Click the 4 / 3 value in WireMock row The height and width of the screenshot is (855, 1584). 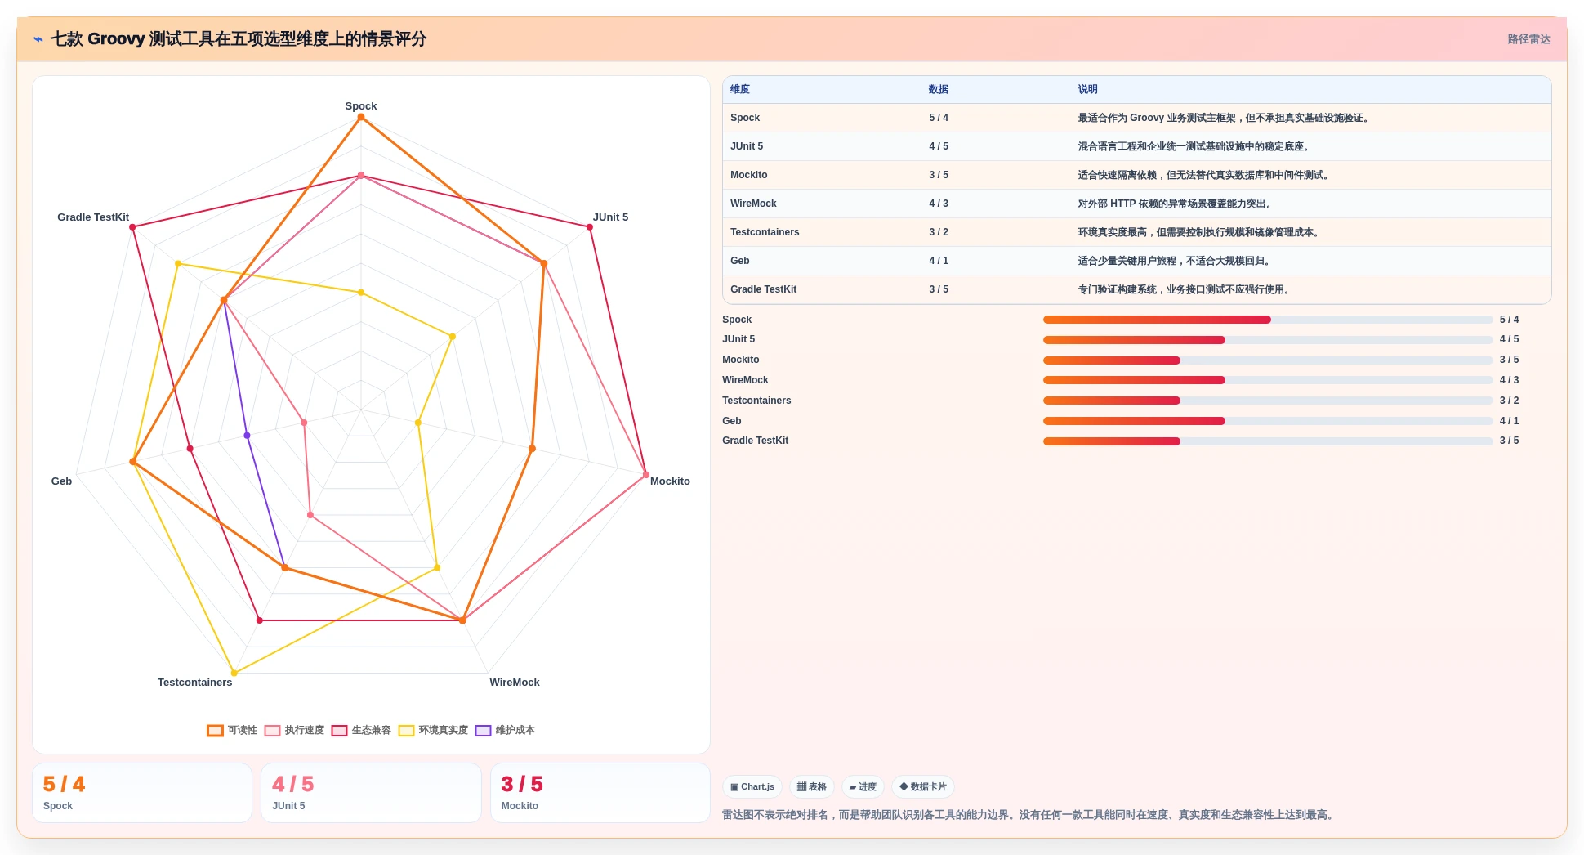tap(939, 204)
